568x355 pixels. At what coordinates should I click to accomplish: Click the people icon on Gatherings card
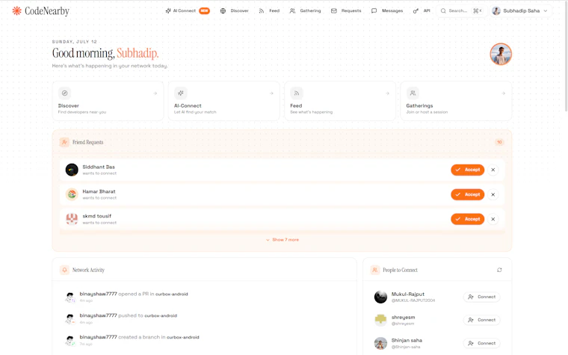coord(413,93)
